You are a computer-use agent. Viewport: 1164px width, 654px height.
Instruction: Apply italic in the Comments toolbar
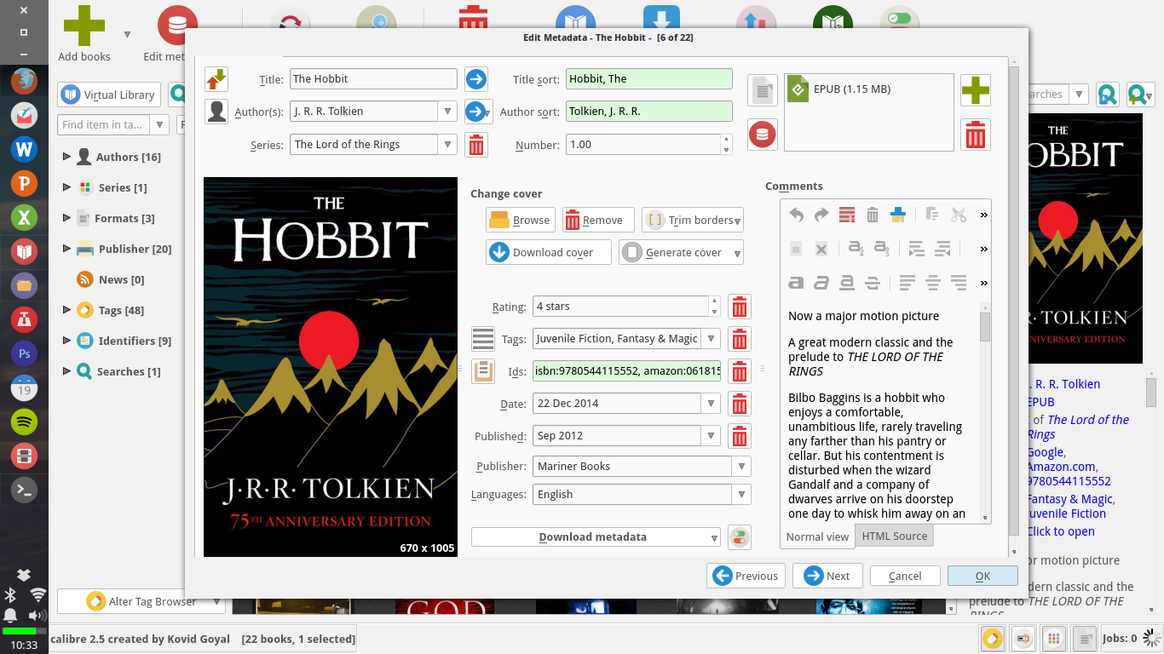(821, 283)
